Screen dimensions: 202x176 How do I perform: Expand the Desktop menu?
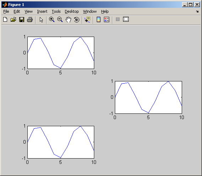71,11
